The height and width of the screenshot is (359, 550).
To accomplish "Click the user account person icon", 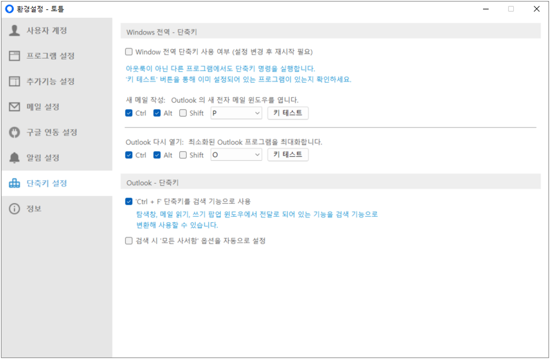I will pyautogui.click(x=14, y=31).
